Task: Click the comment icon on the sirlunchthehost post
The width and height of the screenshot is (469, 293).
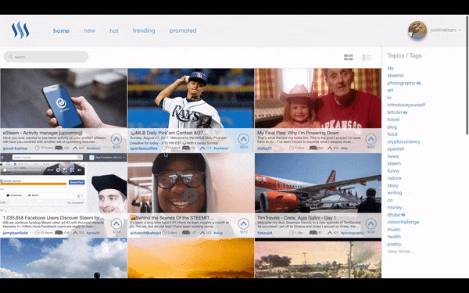Action: (186, 233)
